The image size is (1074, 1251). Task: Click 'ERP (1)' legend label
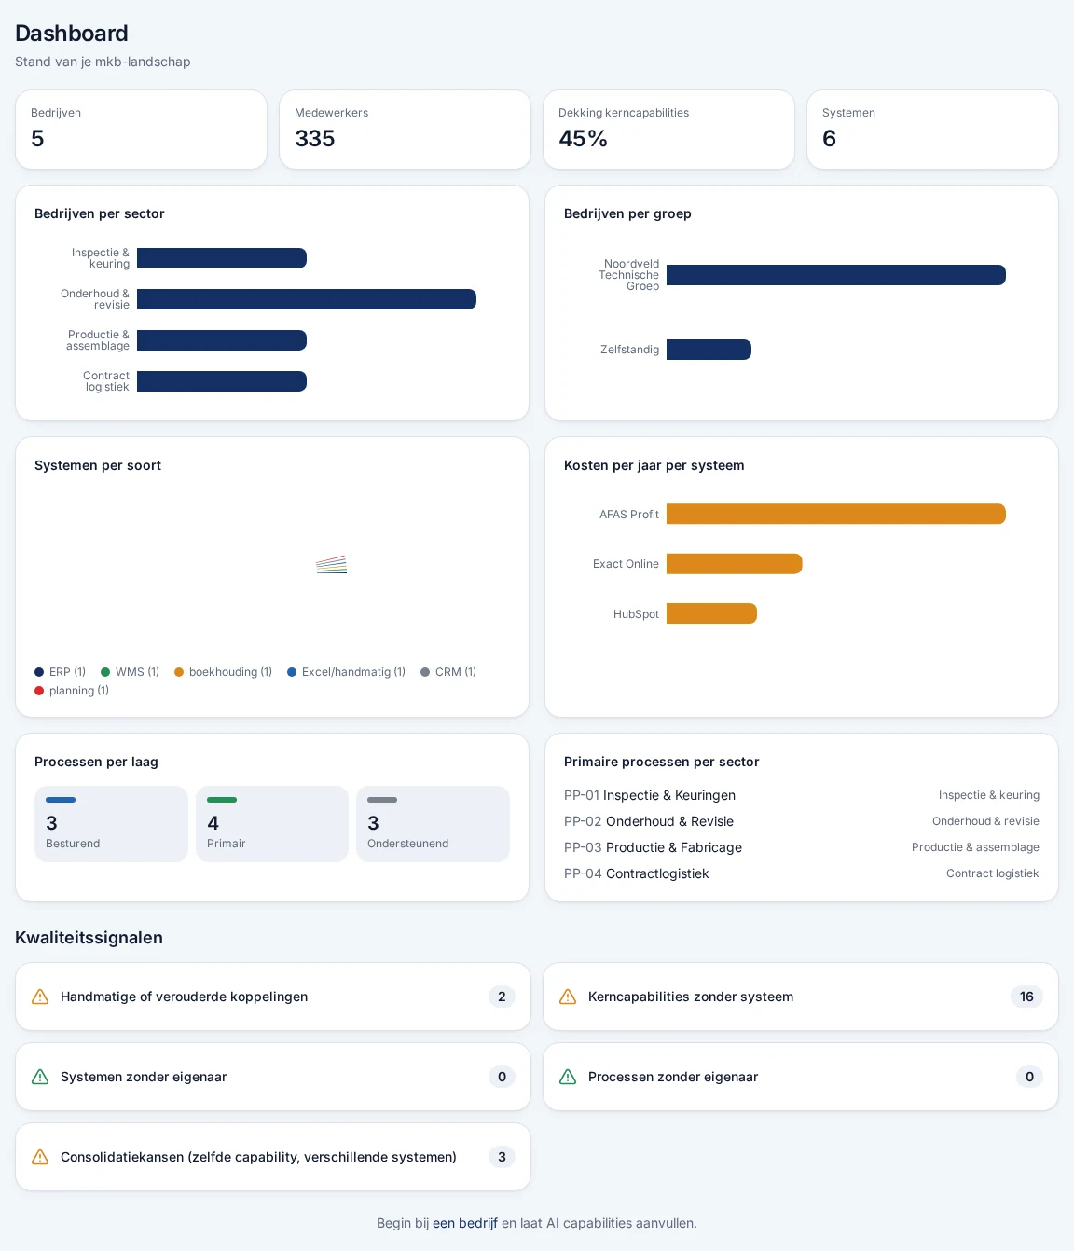click(67, 672)
